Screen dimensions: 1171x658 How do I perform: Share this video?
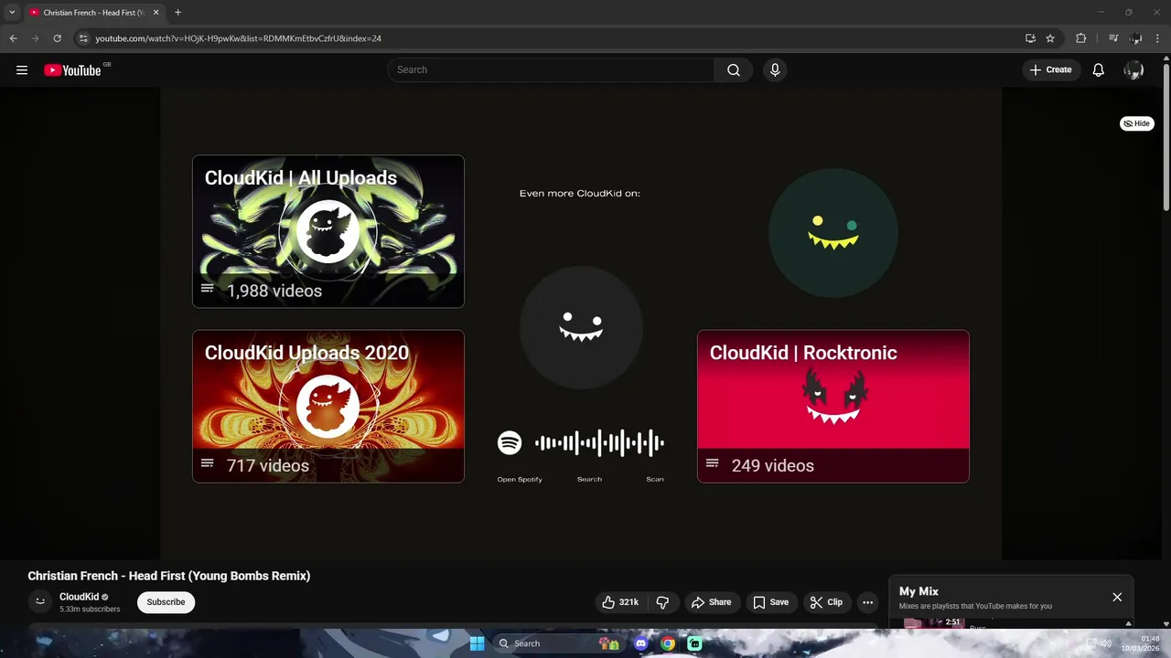tap(711, 602)
